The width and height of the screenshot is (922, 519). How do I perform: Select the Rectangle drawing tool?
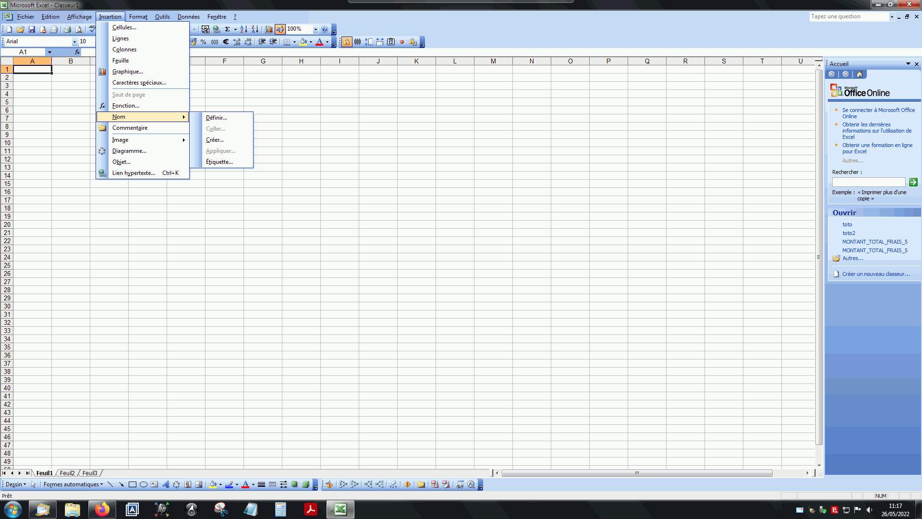pyautogui.click(x=133, y=484)
